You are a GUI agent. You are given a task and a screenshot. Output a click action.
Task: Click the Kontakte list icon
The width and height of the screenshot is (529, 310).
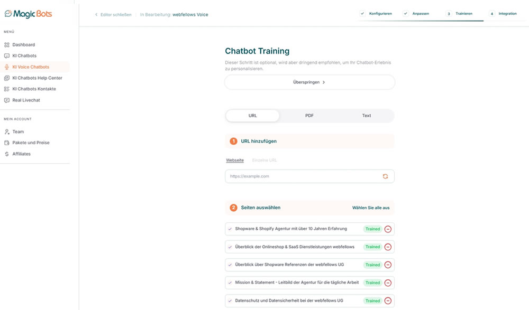pos(7,89)
